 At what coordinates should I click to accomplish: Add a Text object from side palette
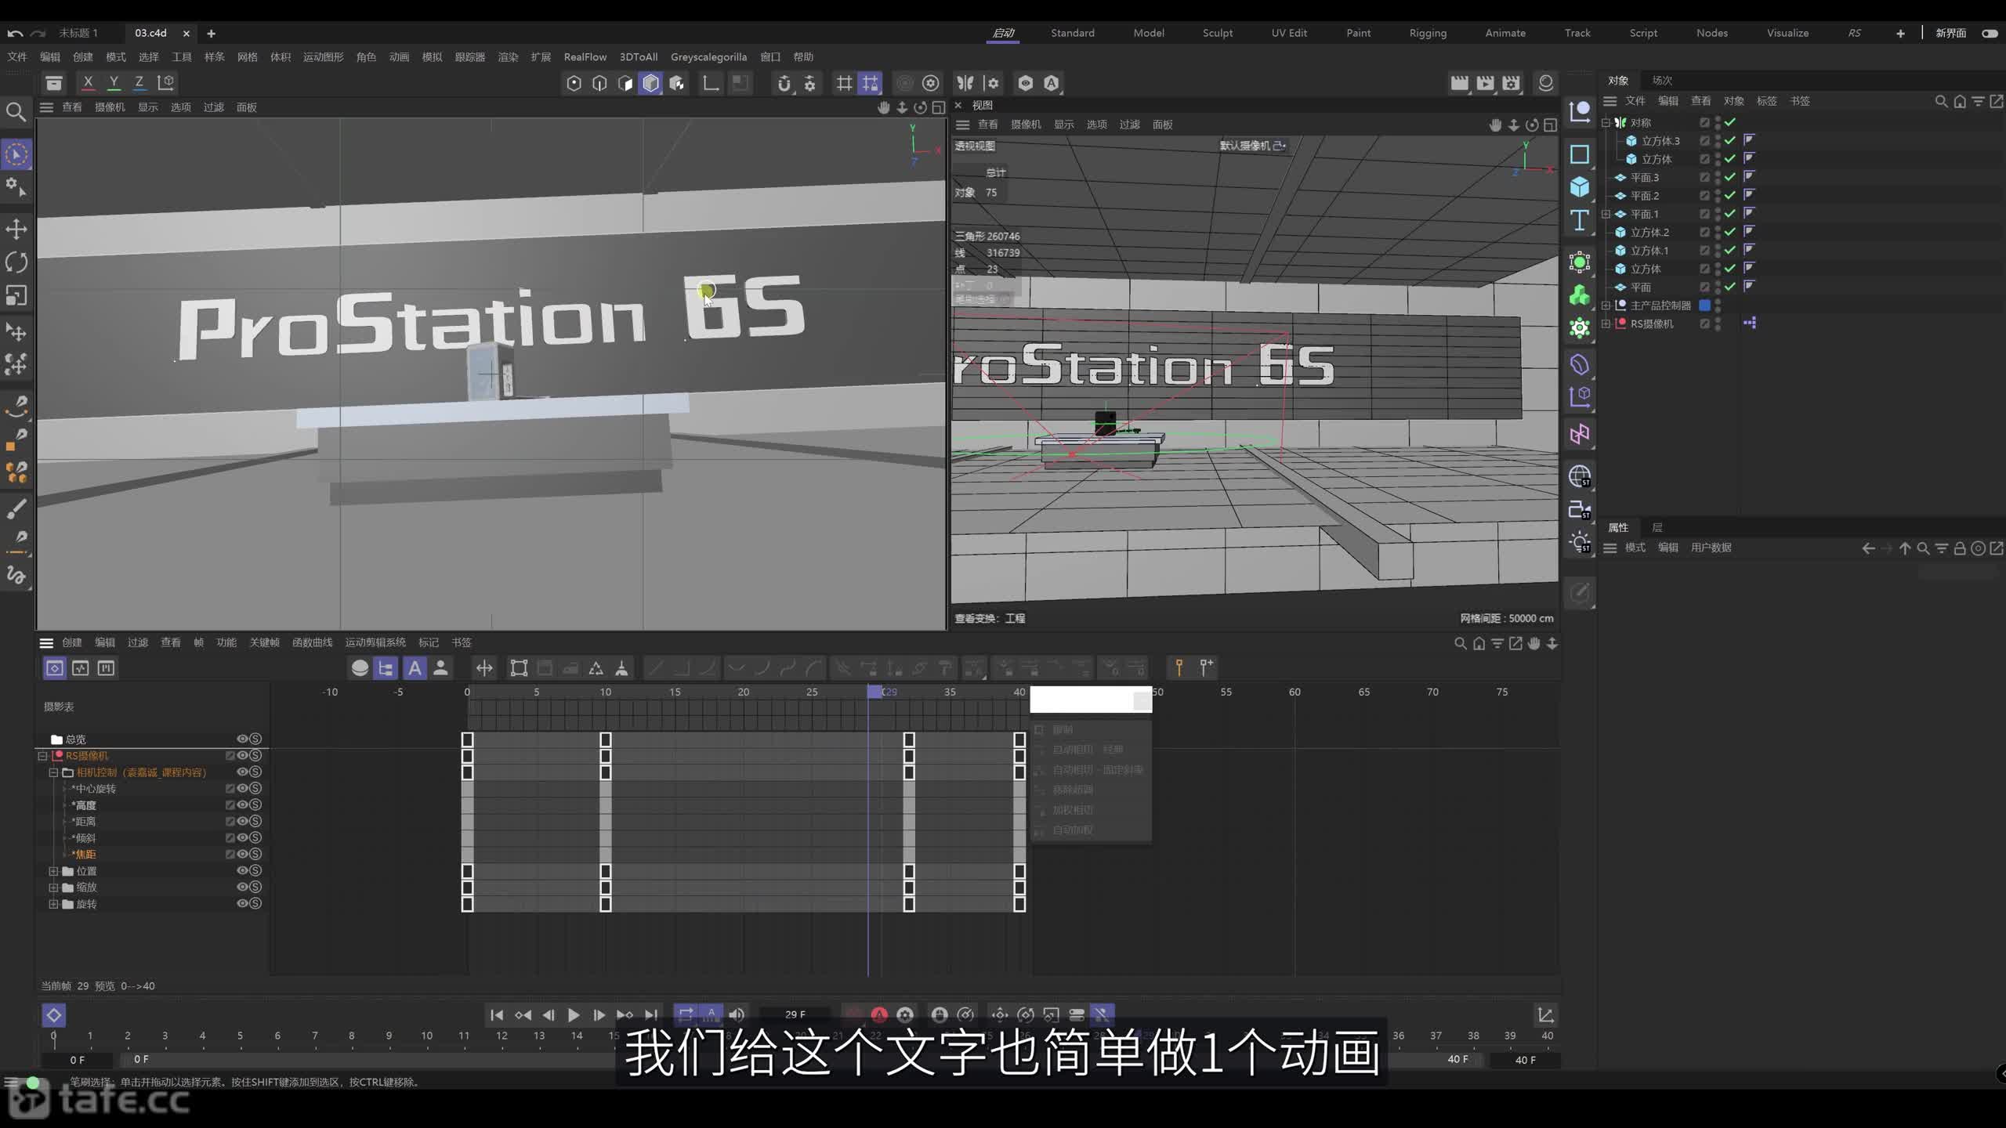pos(1579,220)
